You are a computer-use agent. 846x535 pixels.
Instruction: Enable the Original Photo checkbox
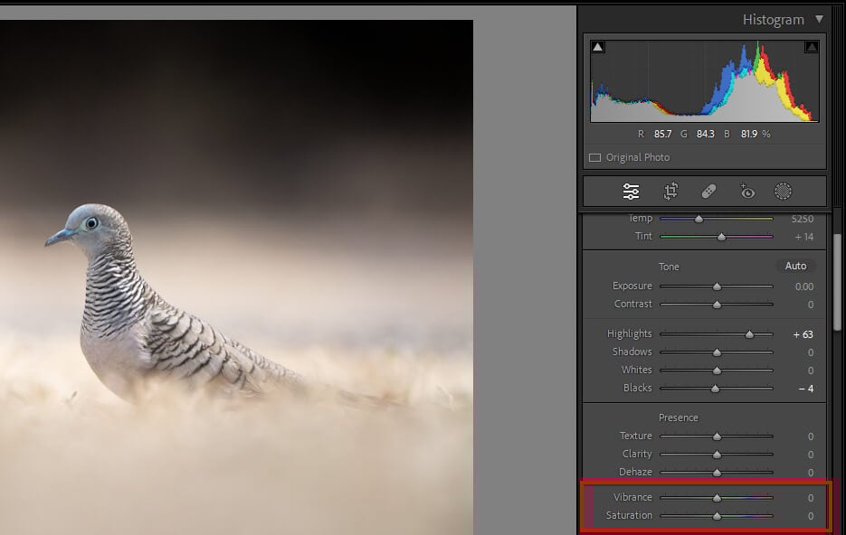(x=594, y=157)
